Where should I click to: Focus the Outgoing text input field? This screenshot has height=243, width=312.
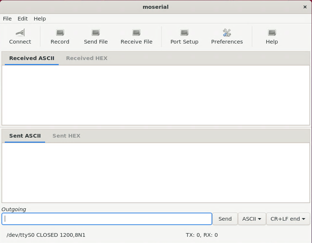pos(107,219)
